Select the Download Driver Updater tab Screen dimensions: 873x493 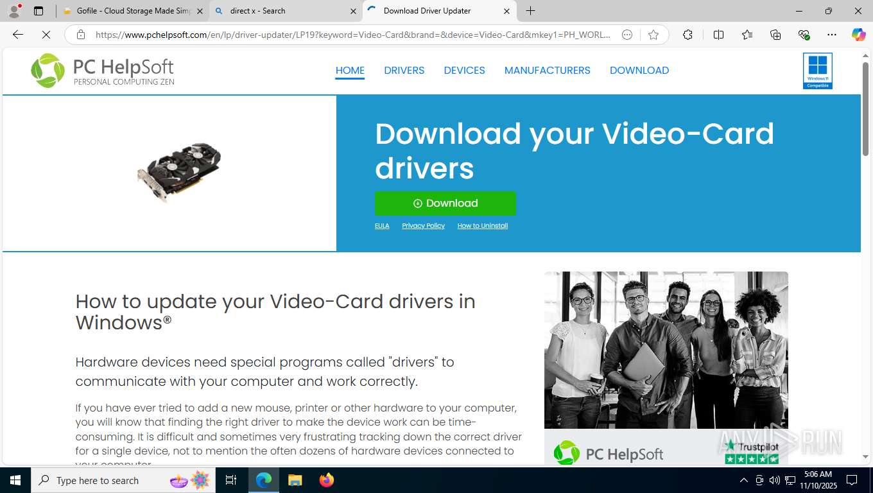coord(440,11)
